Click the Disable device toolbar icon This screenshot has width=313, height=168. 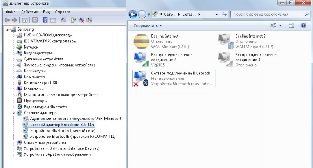tap(89, 20)
